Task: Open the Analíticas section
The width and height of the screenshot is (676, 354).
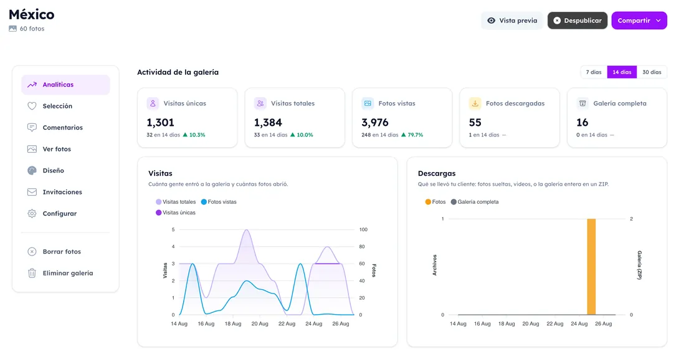Action: 65,85
